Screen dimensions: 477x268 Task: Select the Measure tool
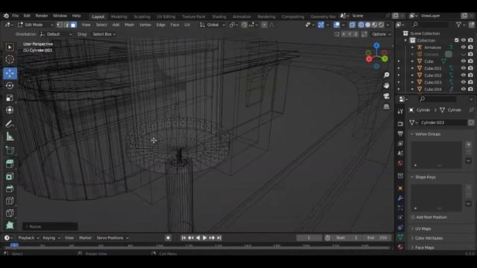[10, 137]
